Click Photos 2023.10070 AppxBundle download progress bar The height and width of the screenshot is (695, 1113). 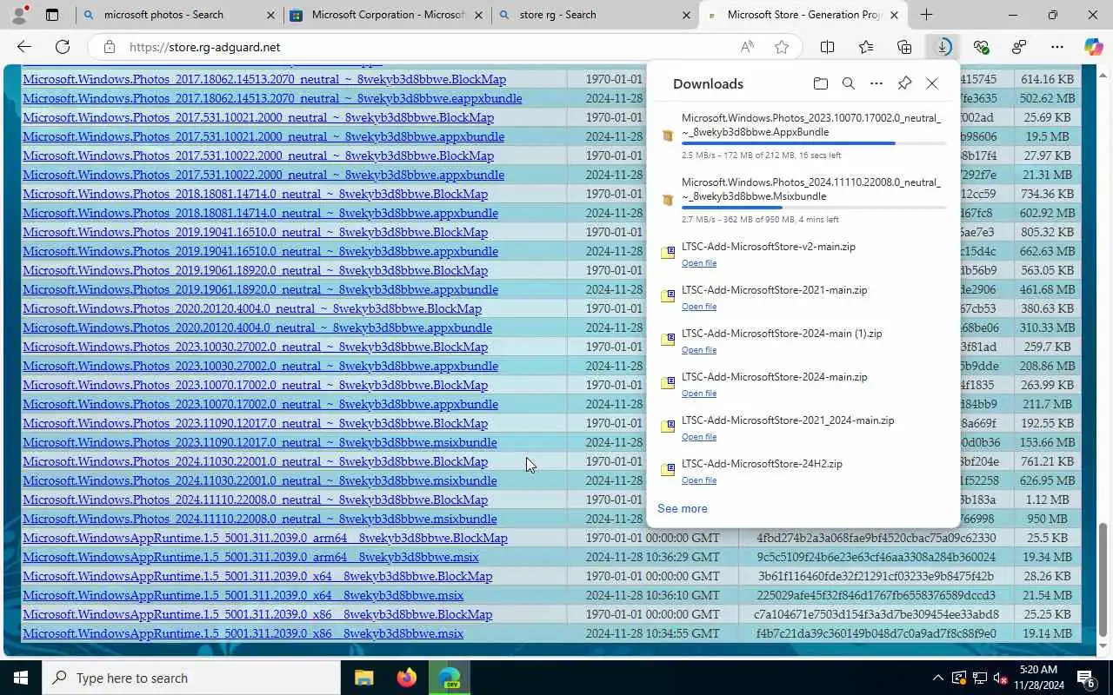[x=814, y=143]
